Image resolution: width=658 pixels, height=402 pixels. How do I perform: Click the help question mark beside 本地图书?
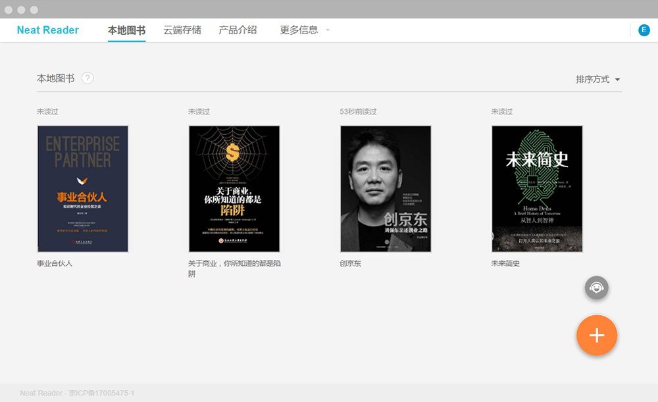88,78
